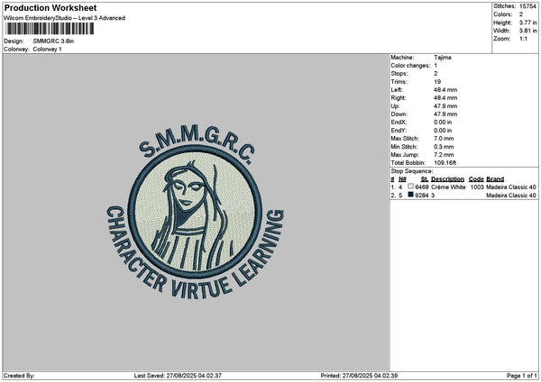Click the embroidered SMMGRC logo preview
This screenshot has width=541, height=382.
point(195,213)
